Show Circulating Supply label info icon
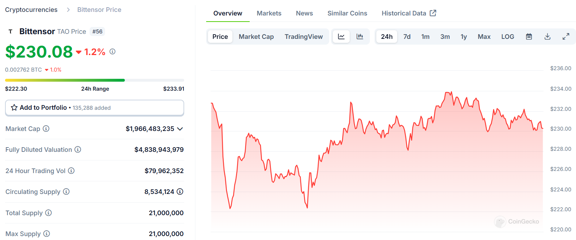 click(66, 191)
